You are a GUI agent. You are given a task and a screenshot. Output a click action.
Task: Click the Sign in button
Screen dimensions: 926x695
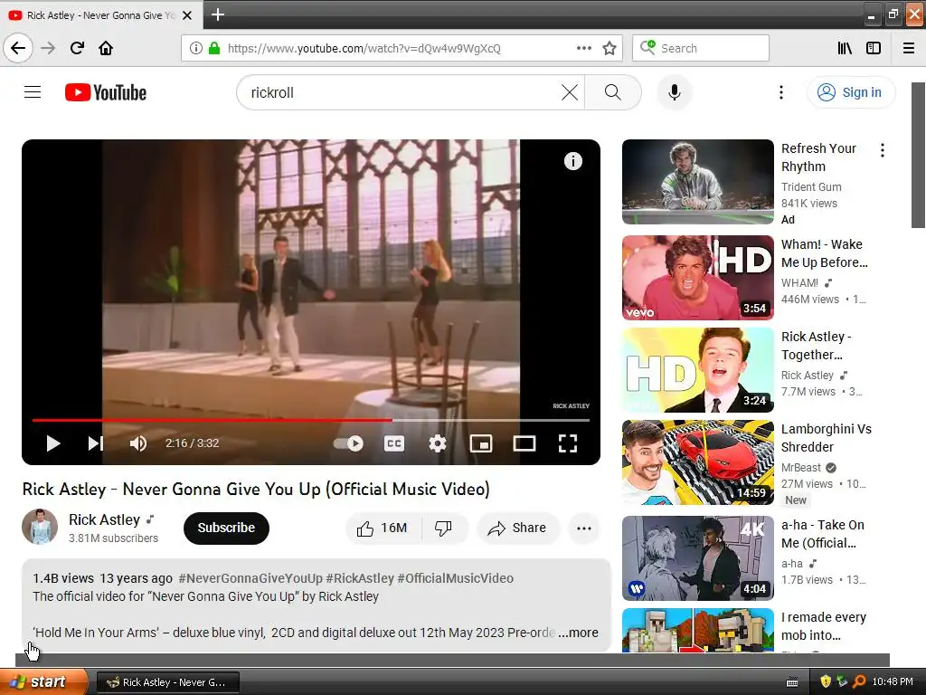[850, 92]
